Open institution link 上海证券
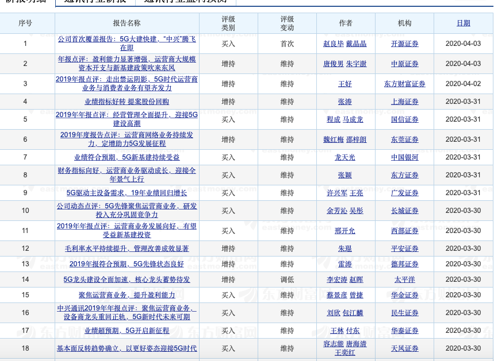Screen dimensions: 494x361 [404, 102]
